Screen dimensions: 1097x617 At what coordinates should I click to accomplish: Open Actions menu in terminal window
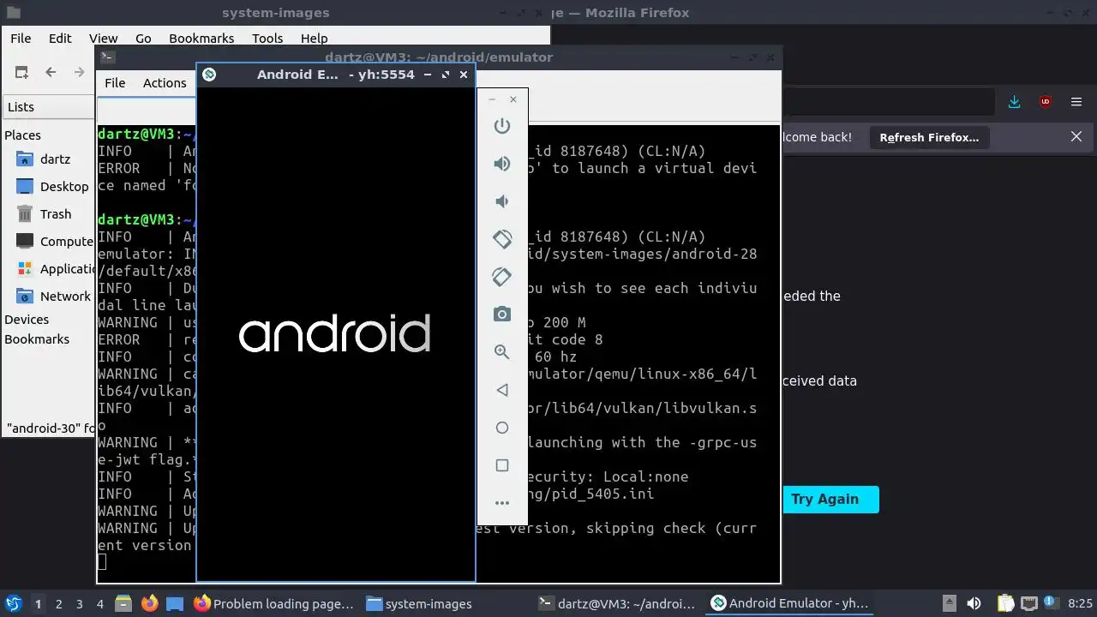tap(165, 83)
